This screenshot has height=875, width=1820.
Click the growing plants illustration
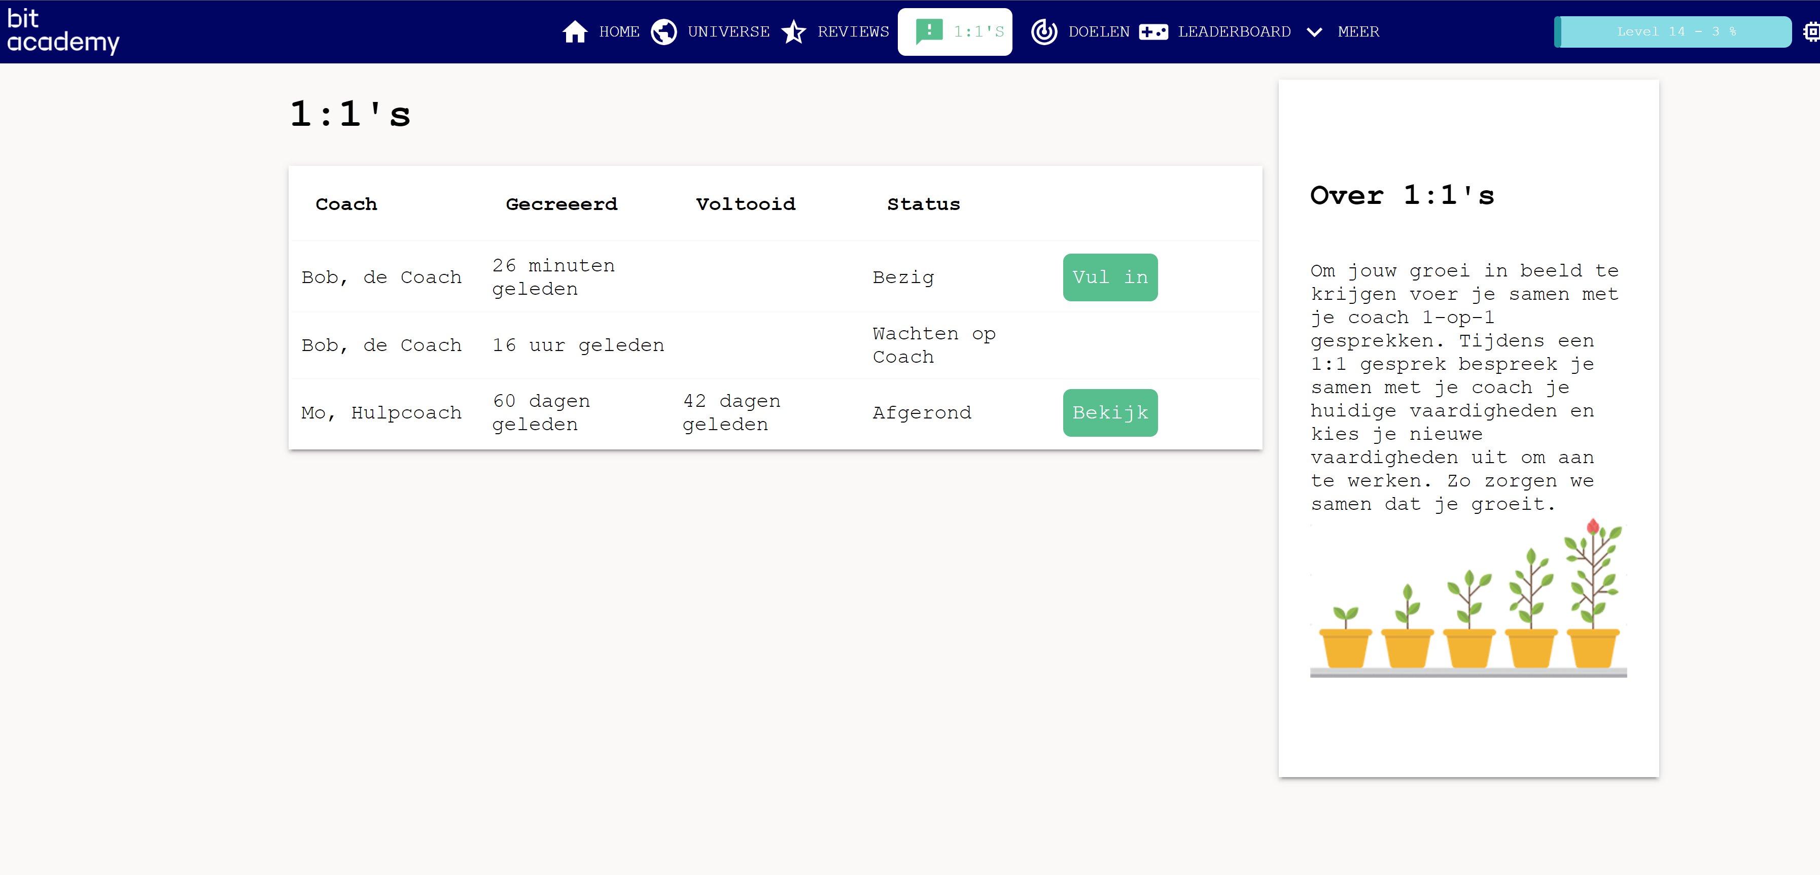(x=1468, y=598)
